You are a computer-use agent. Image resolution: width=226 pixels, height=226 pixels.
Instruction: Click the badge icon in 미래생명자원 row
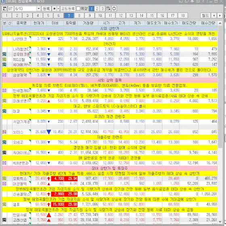click(4, 101)
